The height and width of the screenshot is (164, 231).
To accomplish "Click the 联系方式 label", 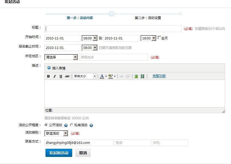I will (x=33, y=141).
